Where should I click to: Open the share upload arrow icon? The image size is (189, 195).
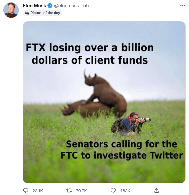(x=157, y=191)
